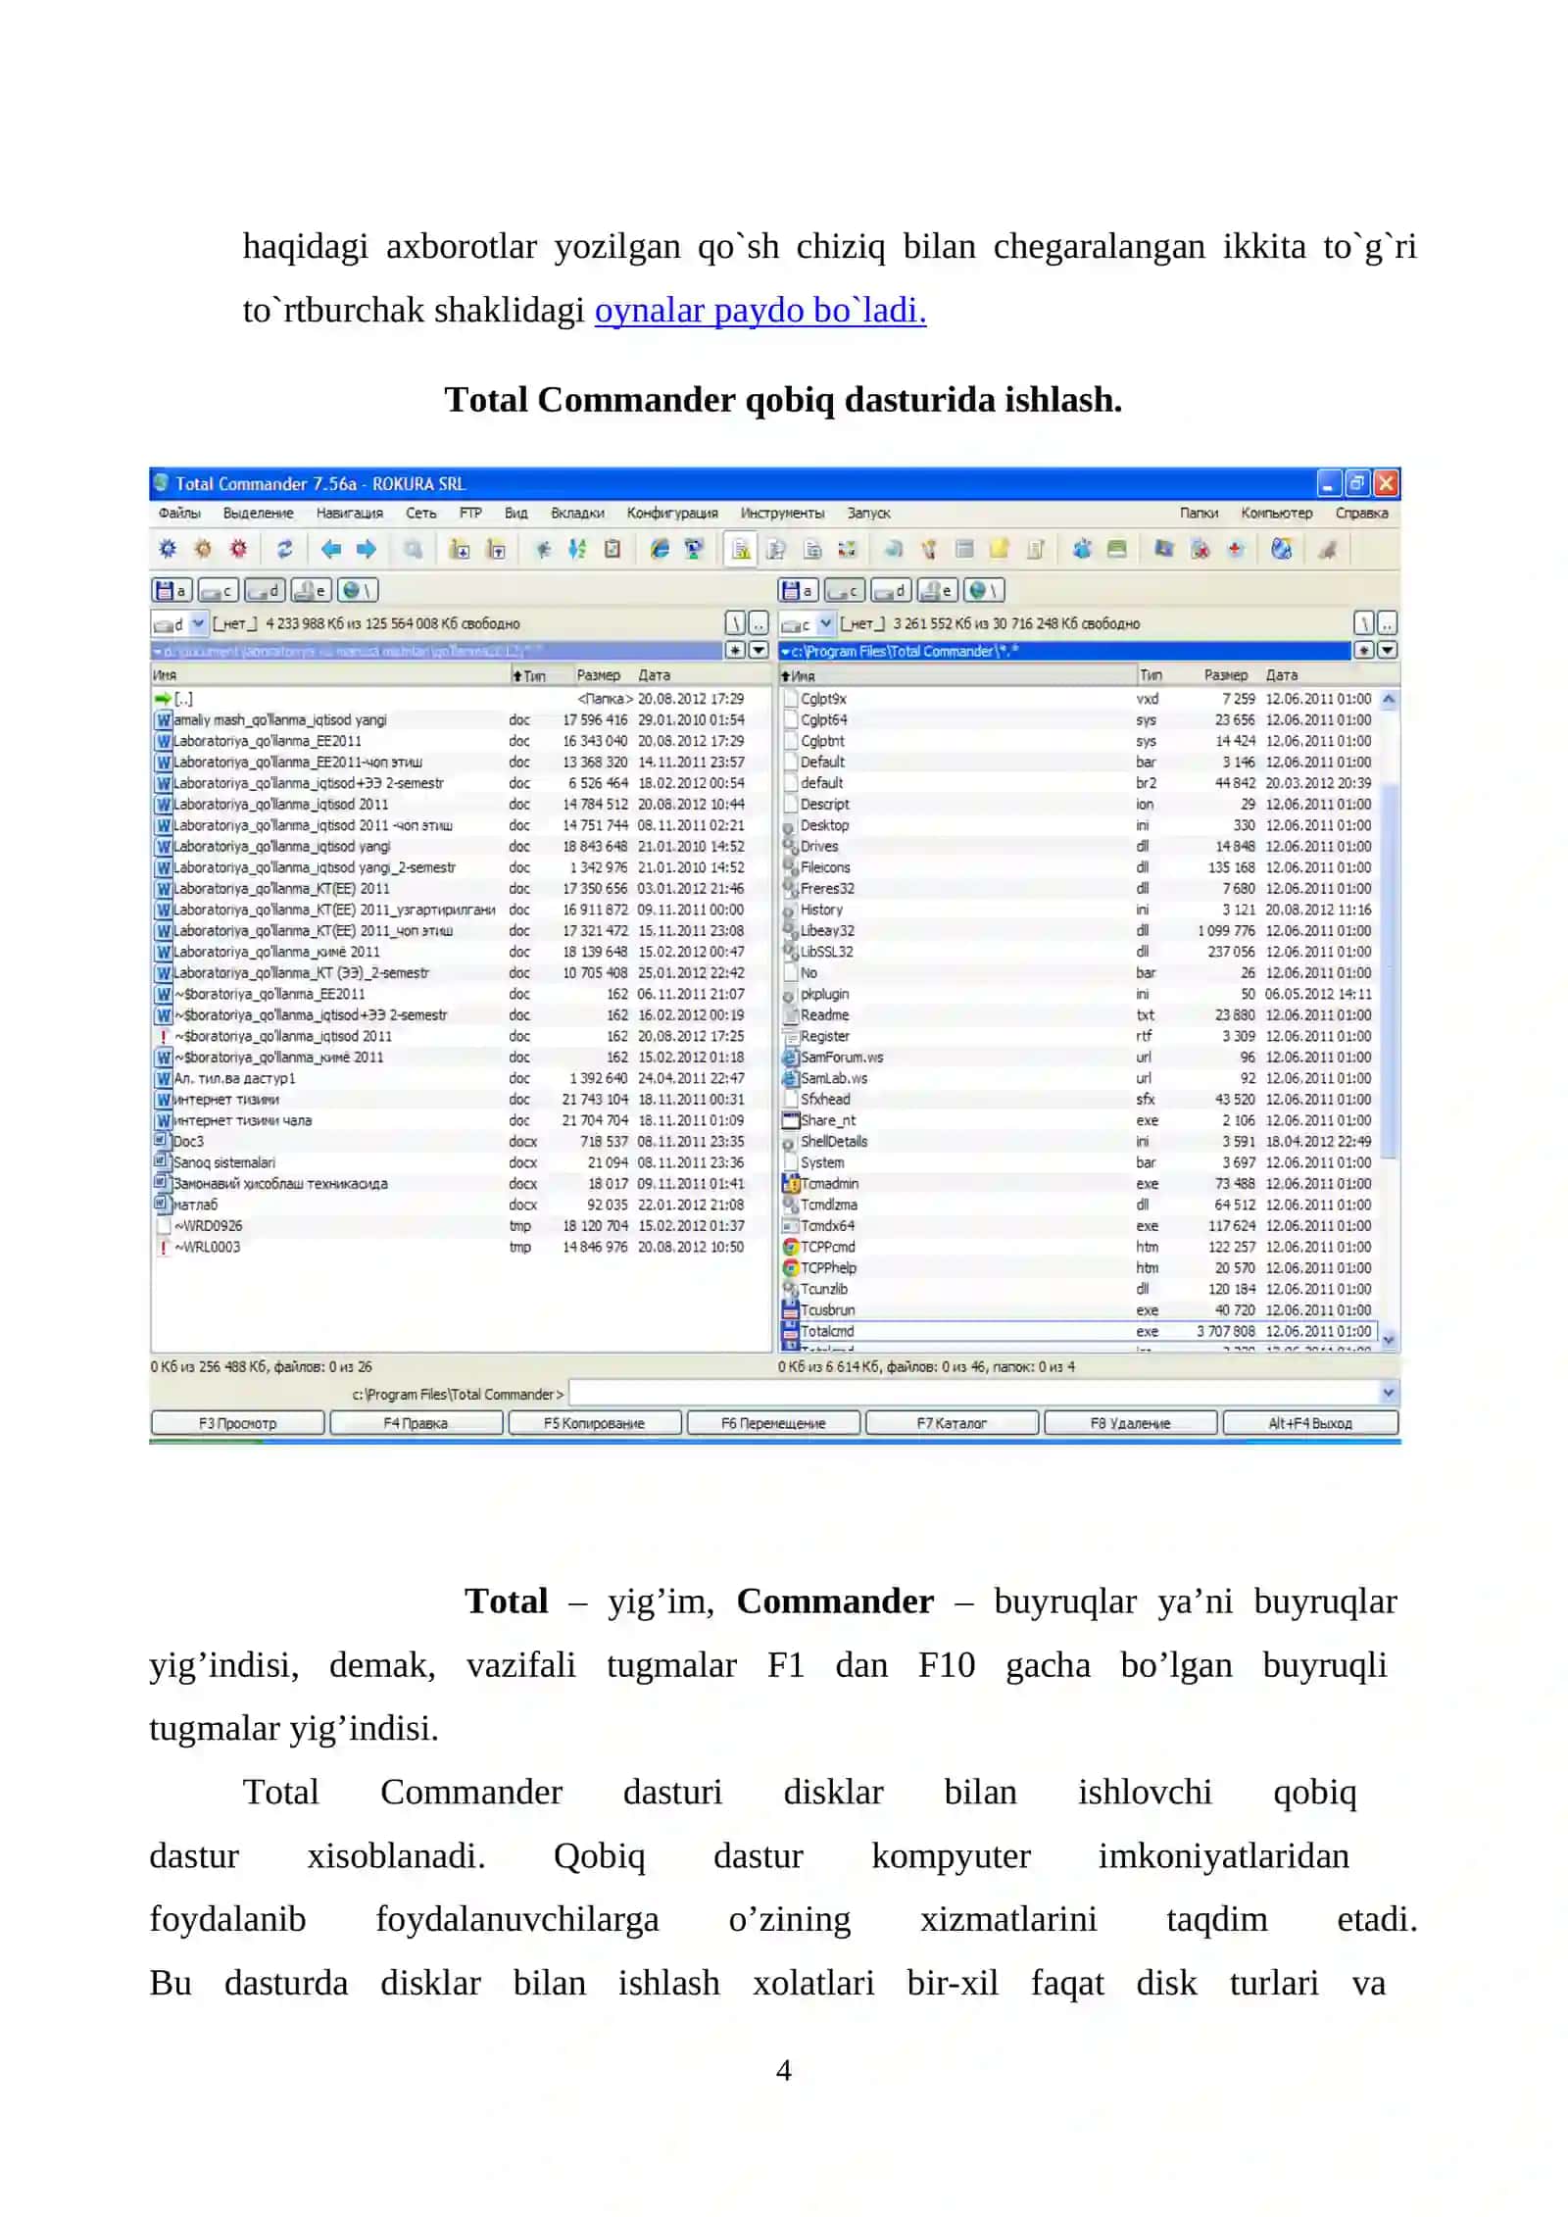Viewport: 1568px width, 2217px height.
Task: Select floppy drive a in right panel
Action: tap(798, 590)
